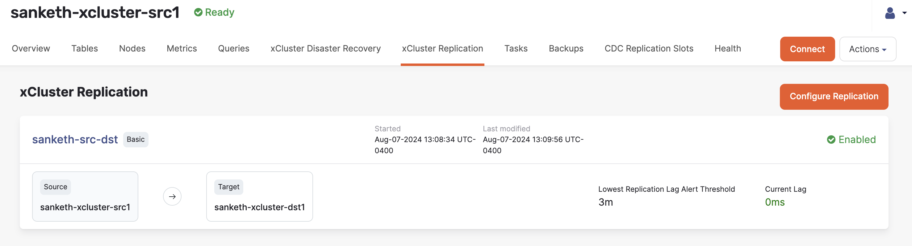The width and height of the screenshot is (912, 246).
Task: View the Tasks tab
Action: [x=516, y=48]
